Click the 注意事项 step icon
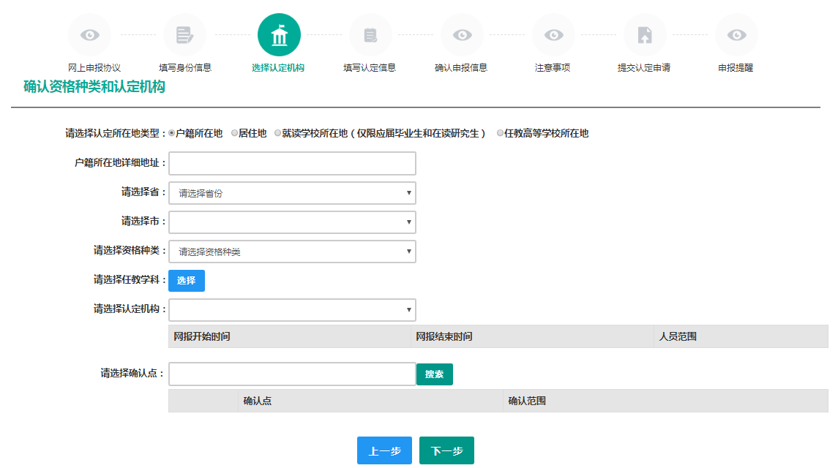 coord(553,35)
